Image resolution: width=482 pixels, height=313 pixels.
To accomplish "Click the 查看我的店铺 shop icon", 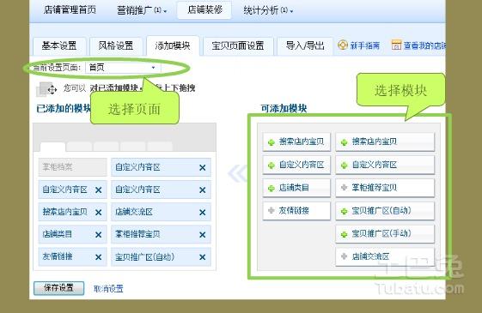I will click(x=396, y=45).
